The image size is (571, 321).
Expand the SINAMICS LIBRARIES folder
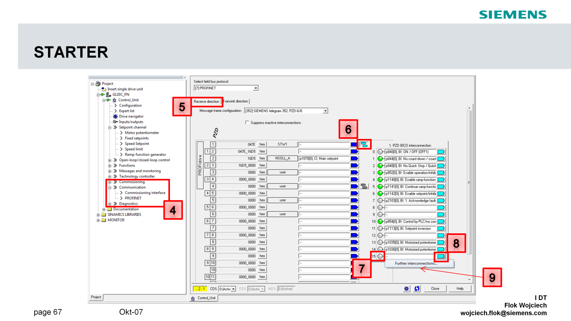(98, 215)
